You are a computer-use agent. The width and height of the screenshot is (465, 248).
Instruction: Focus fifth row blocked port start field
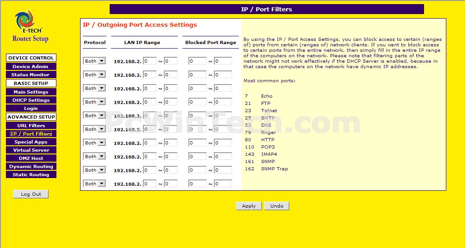coord(197,115)
